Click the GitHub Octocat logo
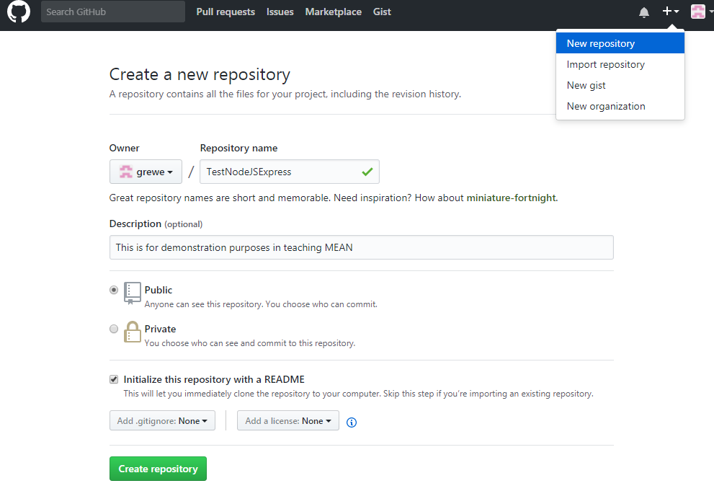 coord(19,12)
